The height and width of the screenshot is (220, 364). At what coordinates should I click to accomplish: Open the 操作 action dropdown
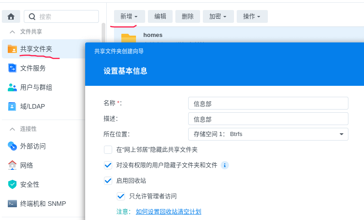point(252,16)
